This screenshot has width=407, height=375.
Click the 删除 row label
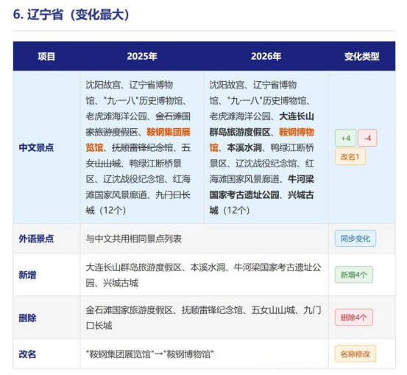tap(27, 318)
